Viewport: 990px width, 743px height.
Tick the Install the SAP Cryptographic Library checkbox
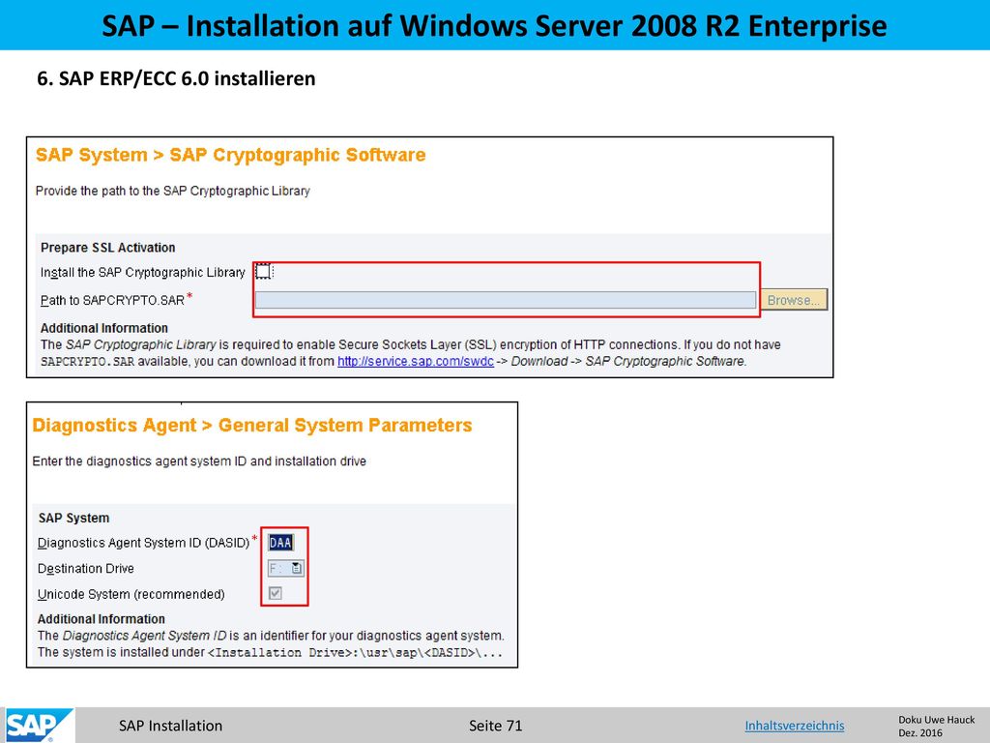click(x=263, y=272)
